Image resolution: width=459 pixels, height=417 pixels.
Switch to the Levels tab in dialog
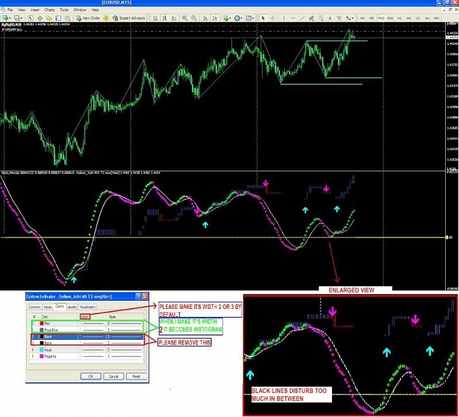(72, 307)
